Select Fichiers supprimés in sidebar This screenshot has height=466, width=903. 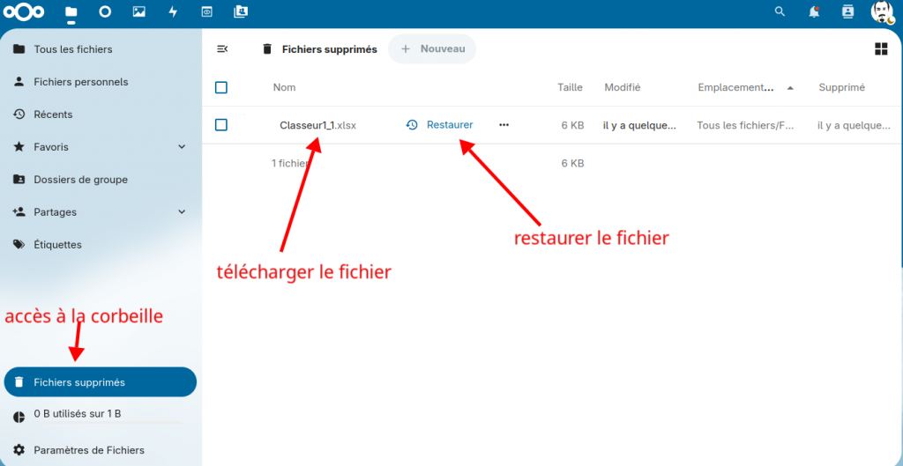101,382
